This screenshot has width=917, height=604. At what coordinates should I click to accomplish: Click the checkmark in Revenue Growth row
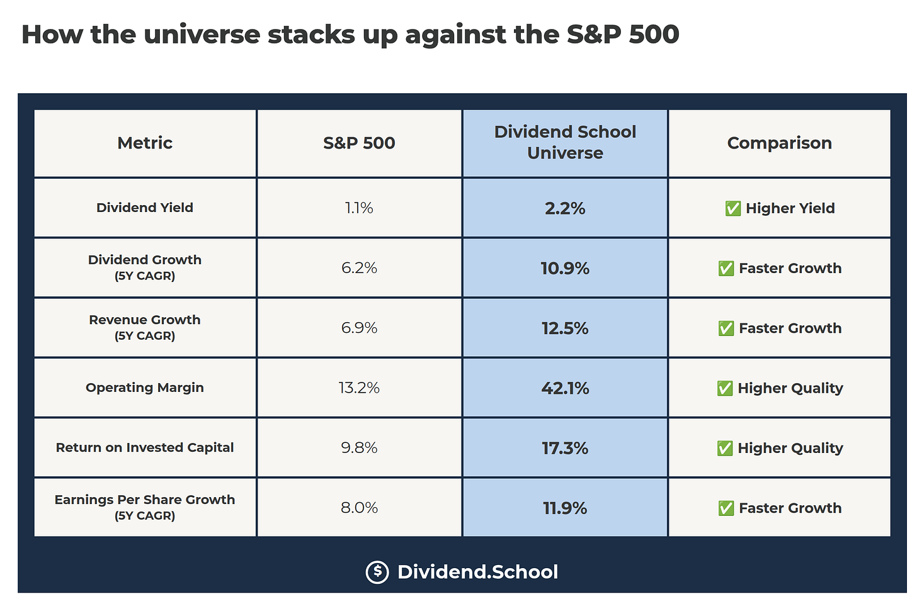coord(726,328)
